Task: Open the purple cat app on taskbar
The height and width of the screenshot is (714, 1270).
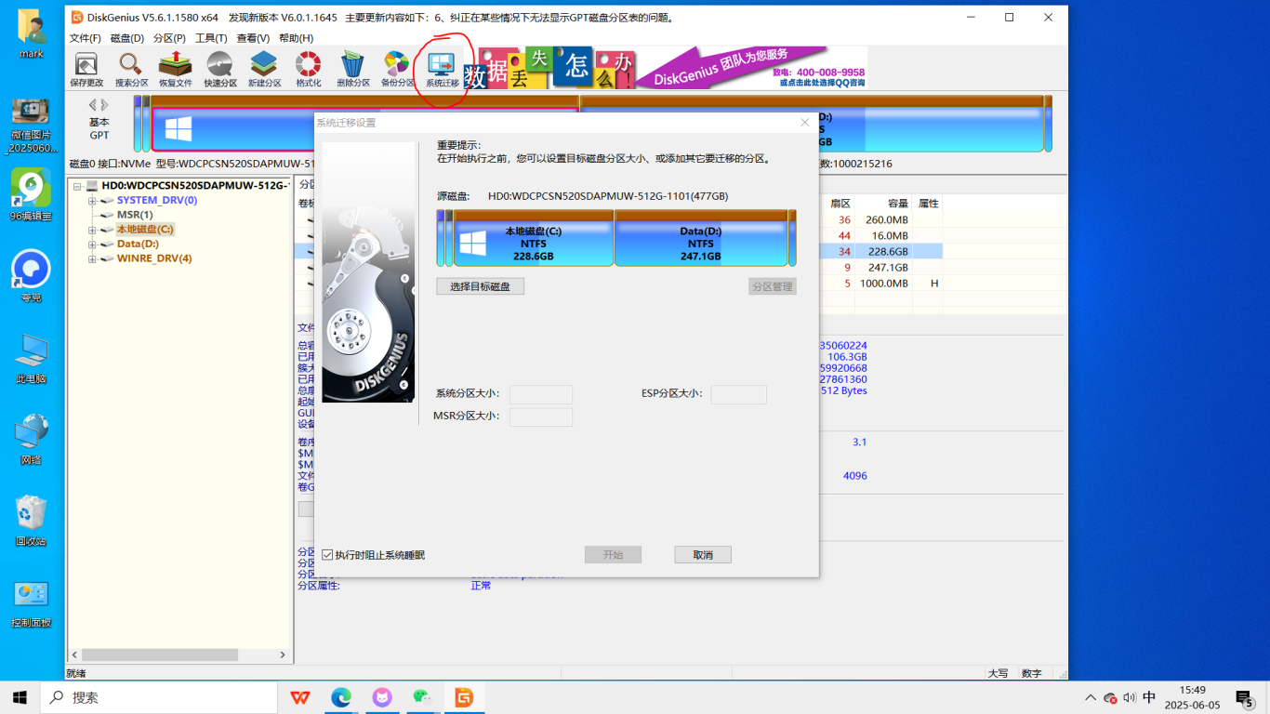Action: [382, 697]
